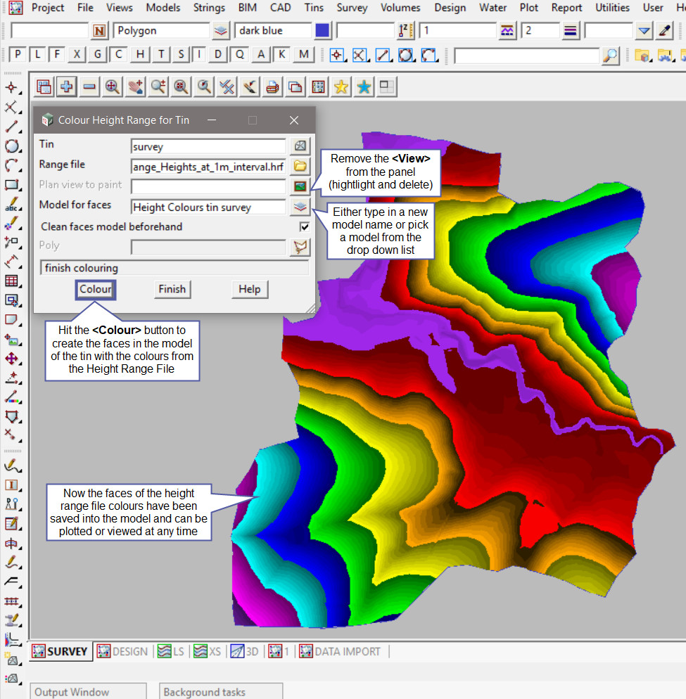
Task: Open model list icon next to Model for faces
Action: tap(300, 207)
